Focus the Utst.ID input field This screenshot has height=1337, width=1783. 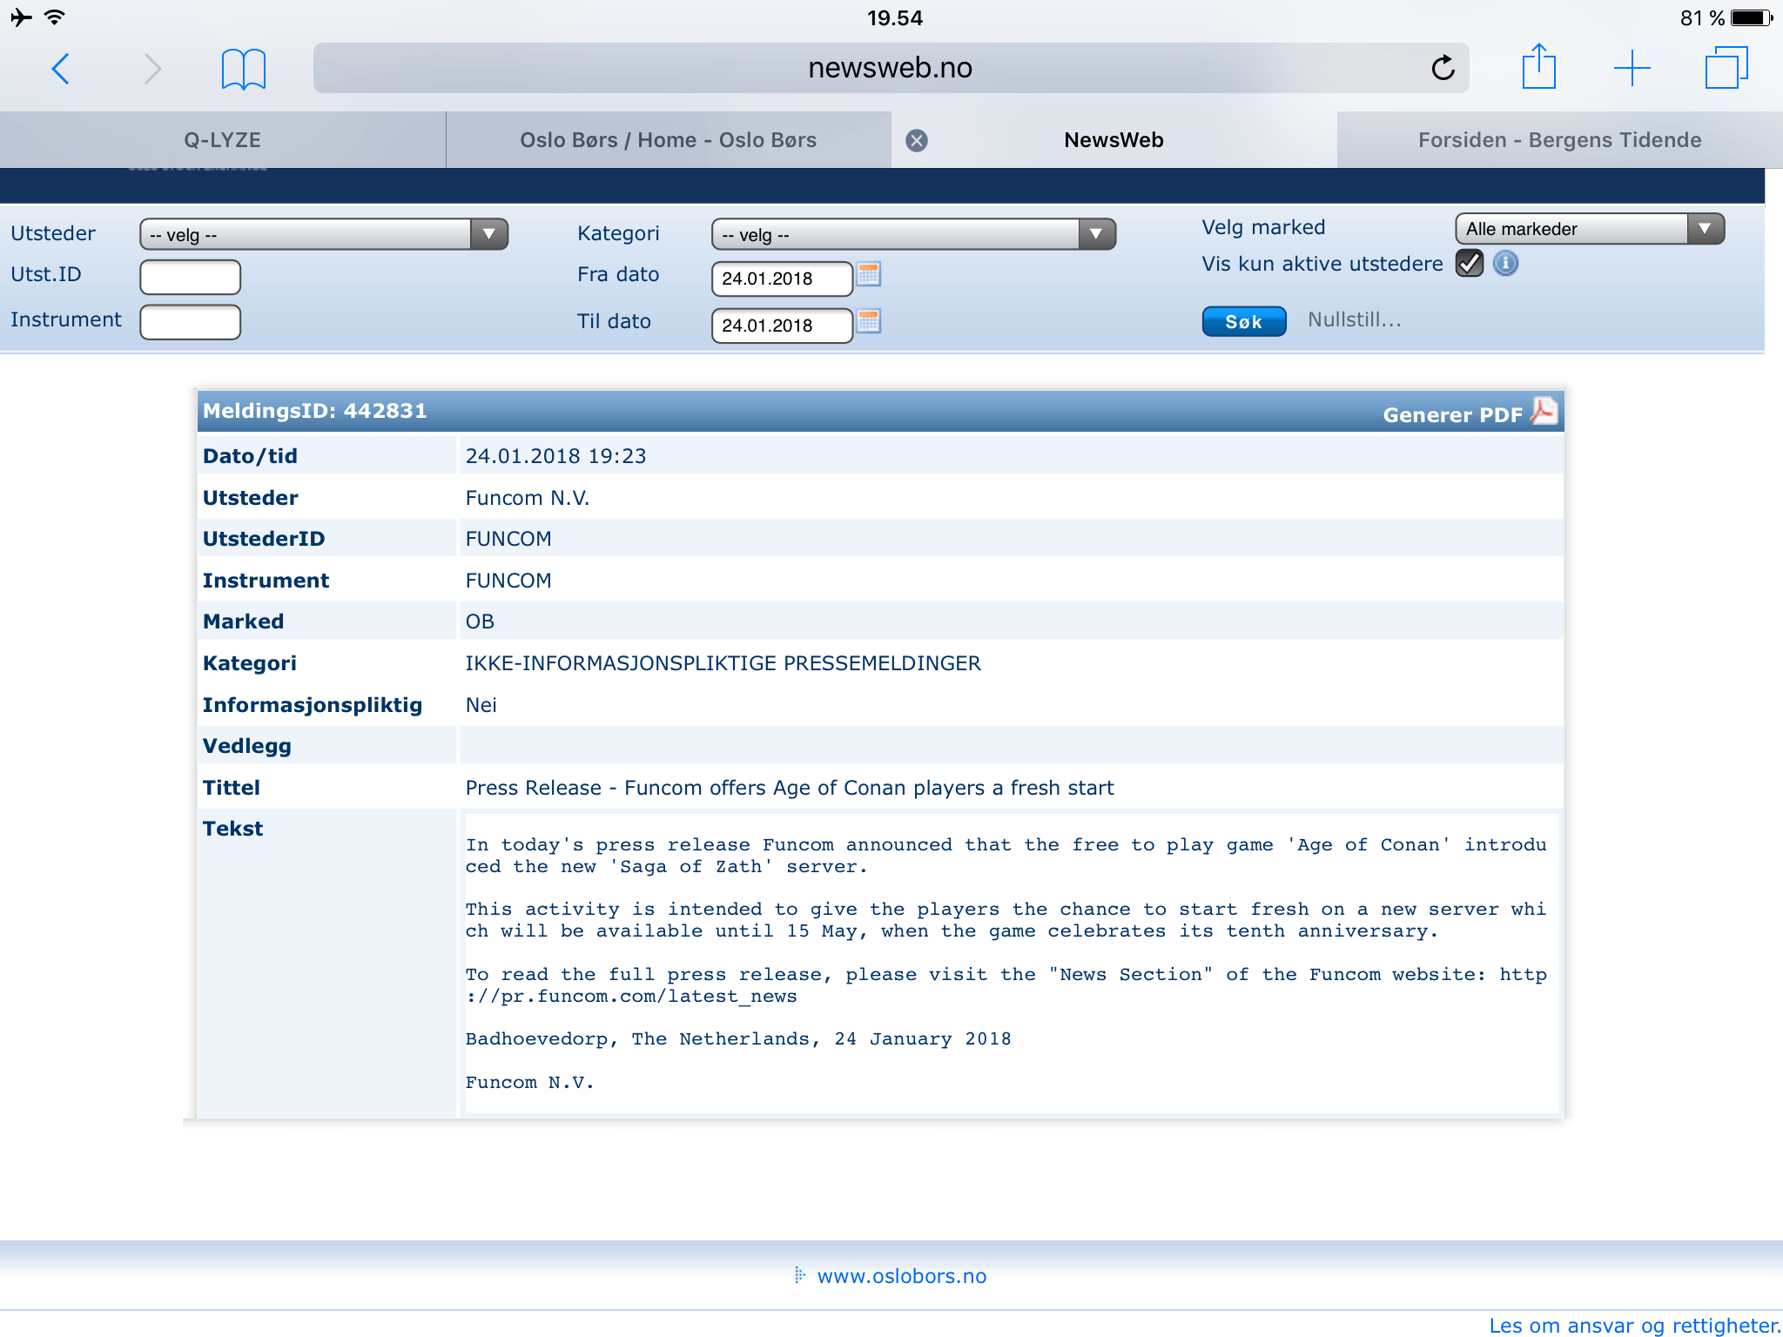[x=190, y=277]
